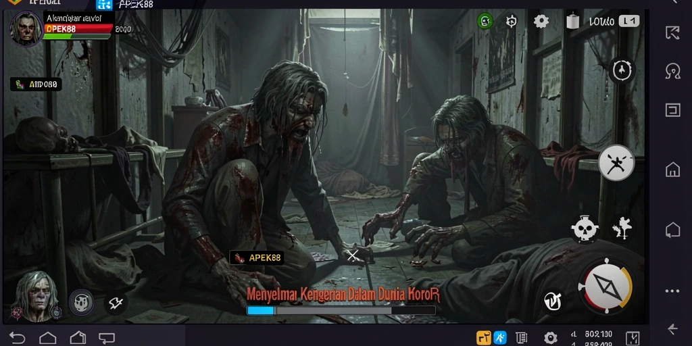Click the chart panel icon at the bottom right
The width and height of the screenshot is (692, 346).
[x=633, y=338]
